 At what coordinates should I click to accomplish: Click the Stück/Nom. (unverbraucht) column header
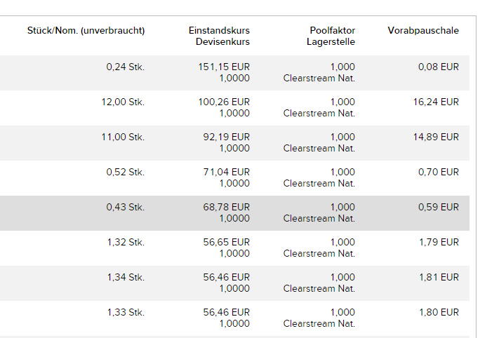pyautogui.click(x=86, y=31)
